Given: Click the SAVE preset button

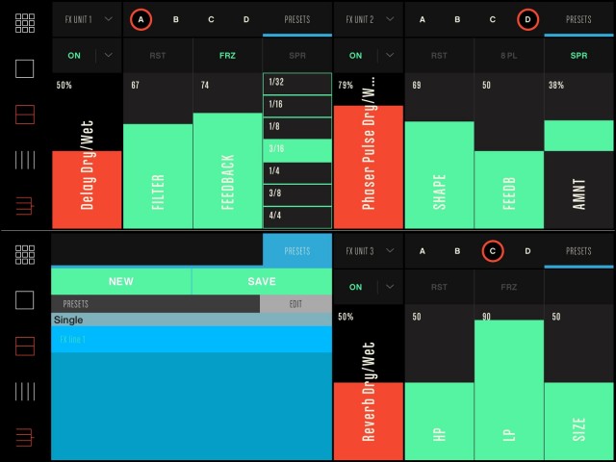Looking at the screenshot, I should click(262, 281).
